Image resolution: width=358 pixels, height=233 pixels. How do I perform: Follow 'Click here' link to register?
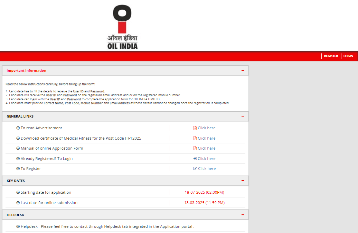[207, 169]
